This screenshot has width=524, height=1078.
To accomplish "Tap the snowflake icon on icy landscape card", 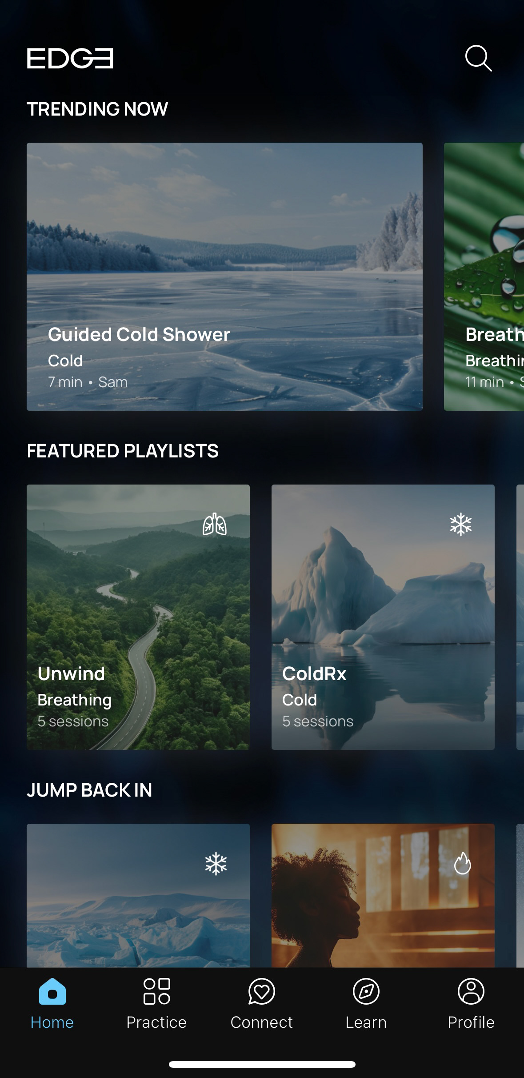I will click(216, 864).
